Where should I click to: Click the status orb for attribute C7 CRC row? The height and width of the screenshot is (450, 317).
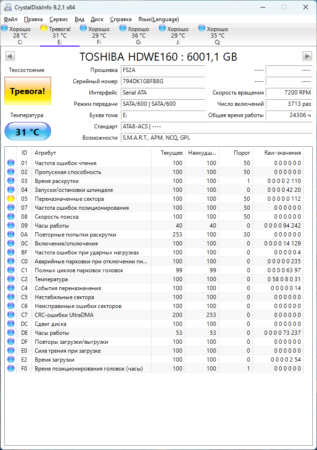[11, 315]
